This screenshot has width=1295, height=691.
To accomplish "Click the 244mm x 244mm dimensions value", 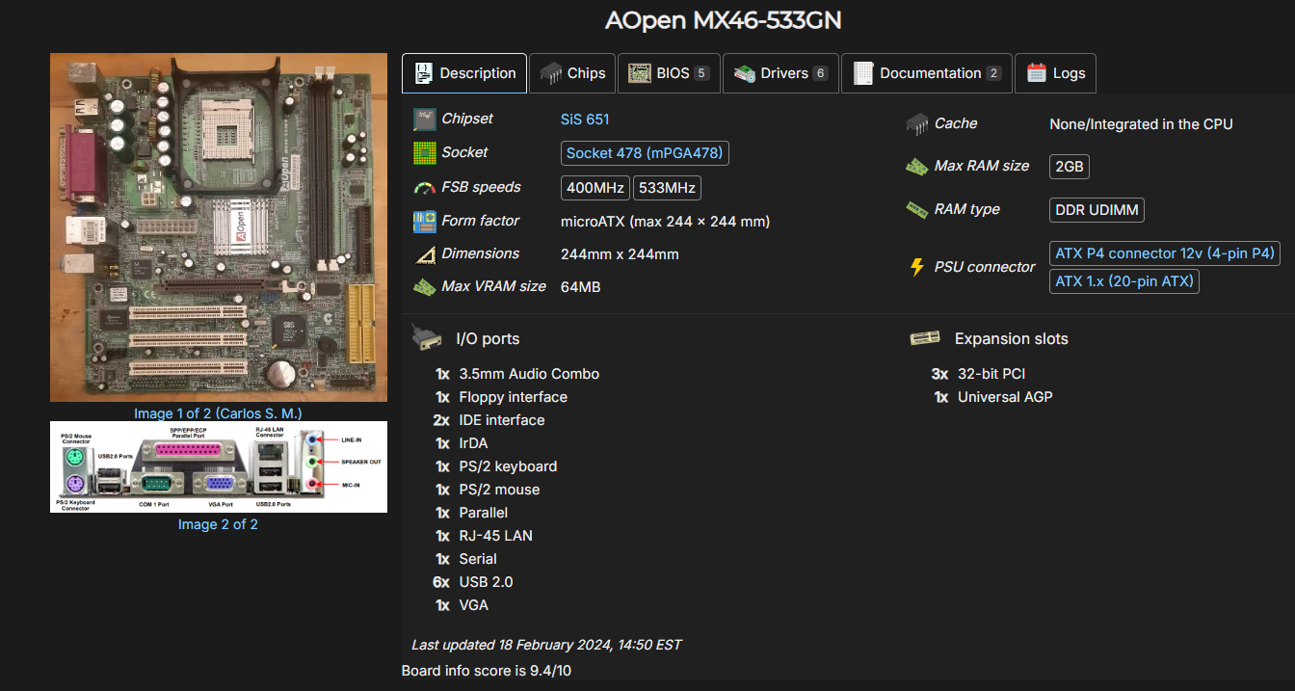I will click(620, 254).
